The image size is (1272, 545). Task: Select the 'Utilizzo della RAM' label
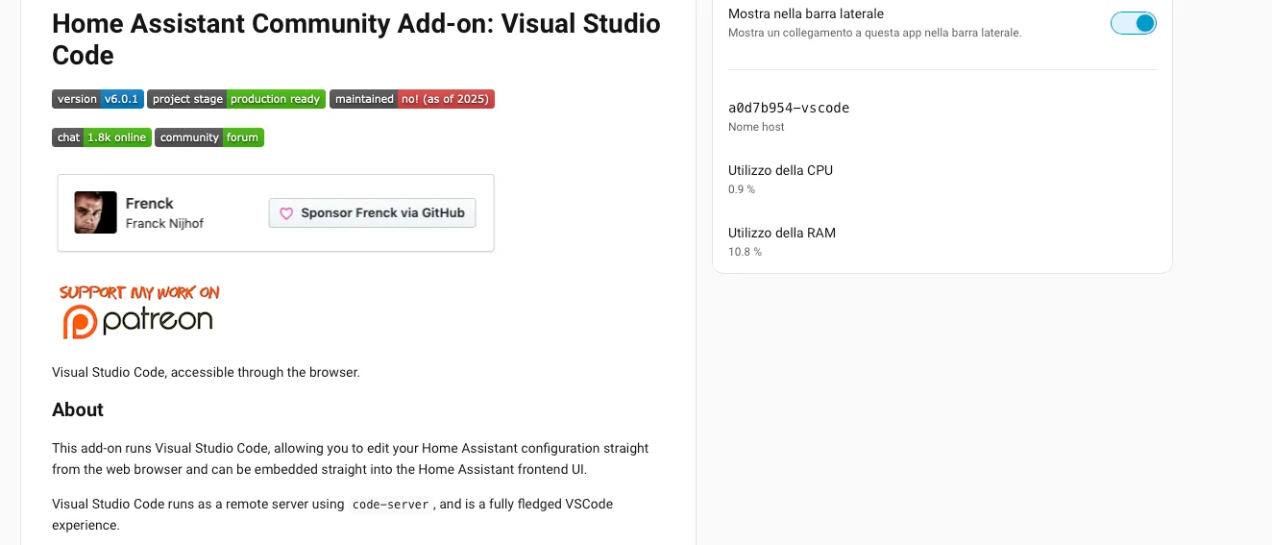782,233
